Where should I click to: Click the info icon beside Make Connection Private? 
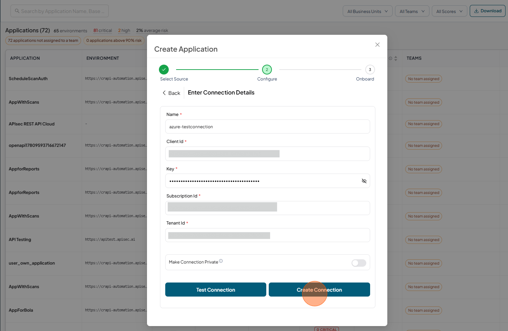tap(221, 261)
